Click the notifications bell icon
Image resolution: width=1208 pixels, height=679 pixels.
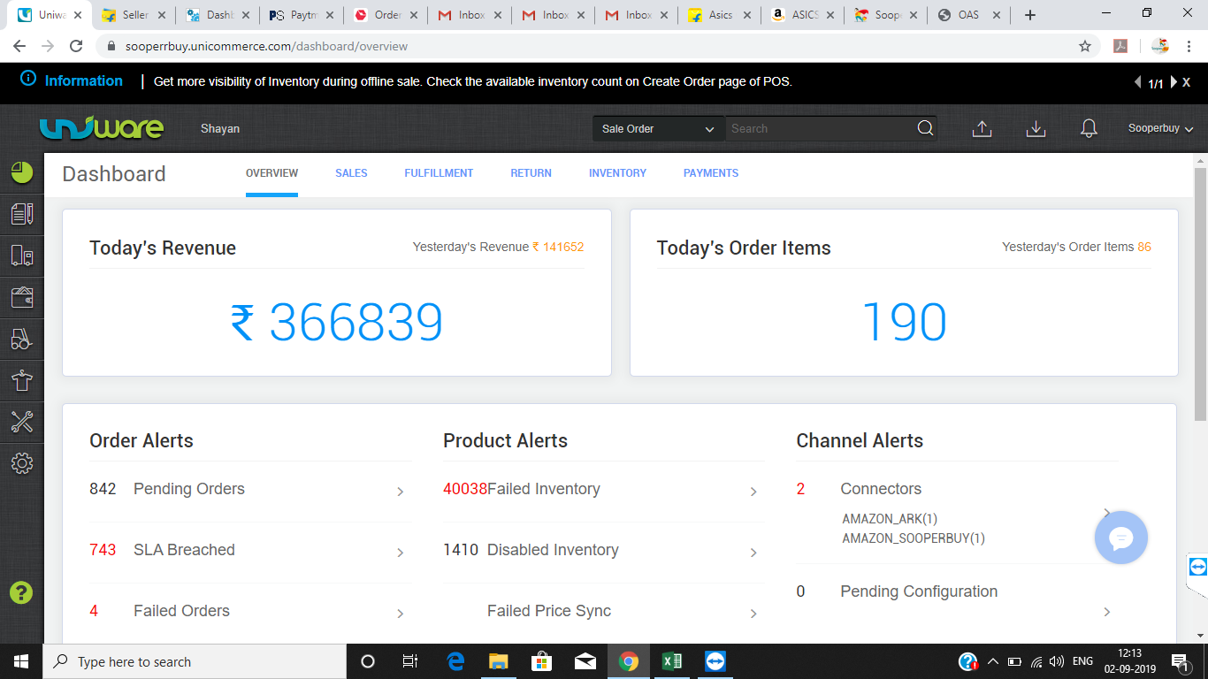coord(1089,129)
